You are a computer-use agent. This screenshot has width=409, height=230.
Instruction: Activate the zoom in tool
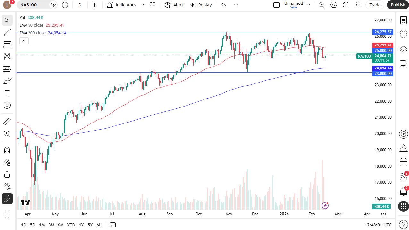pos(7,134)
